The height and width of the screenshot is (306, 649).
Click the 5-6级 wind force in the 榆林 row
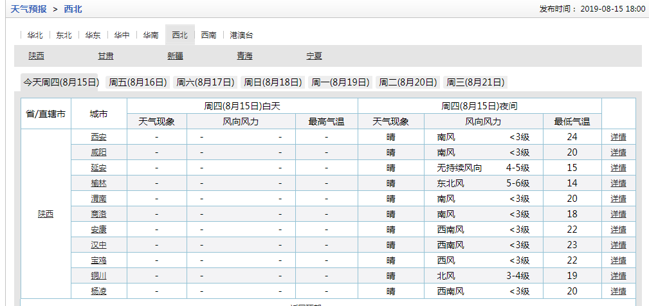coord(518,183)
